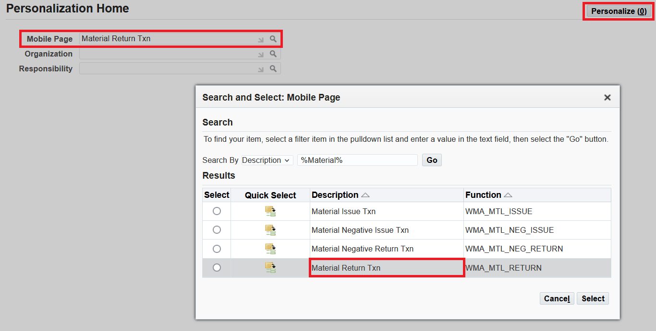Click the Go button to search
The image size is (656, 331).
pyautogui.click(x=431, y=160)
